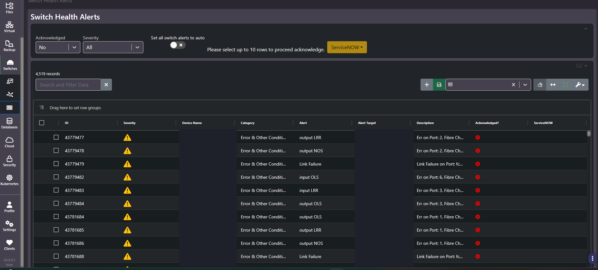Viewport: 598px width, 270px height.
Task: Click ID 43781688 cell
Action: point(74,256)
